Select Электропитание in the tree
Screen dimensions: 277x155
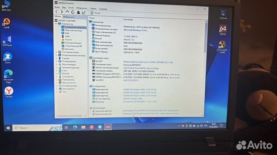tap(72, 43)
